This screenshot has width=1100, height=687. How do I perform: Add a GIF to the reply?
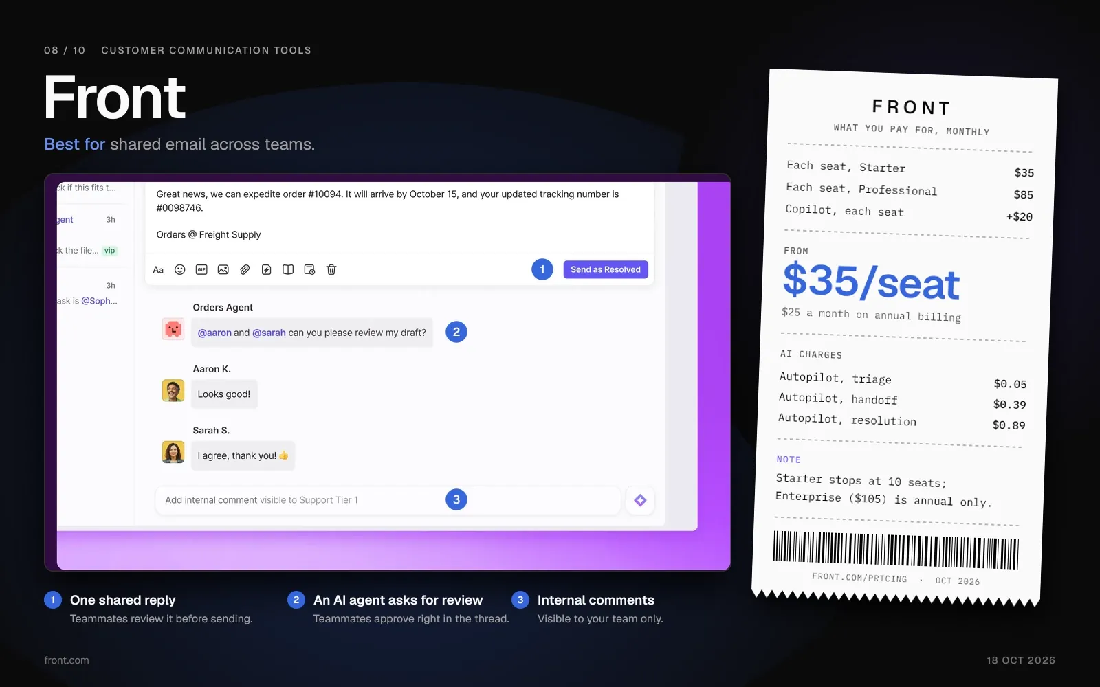click(201, 270)
